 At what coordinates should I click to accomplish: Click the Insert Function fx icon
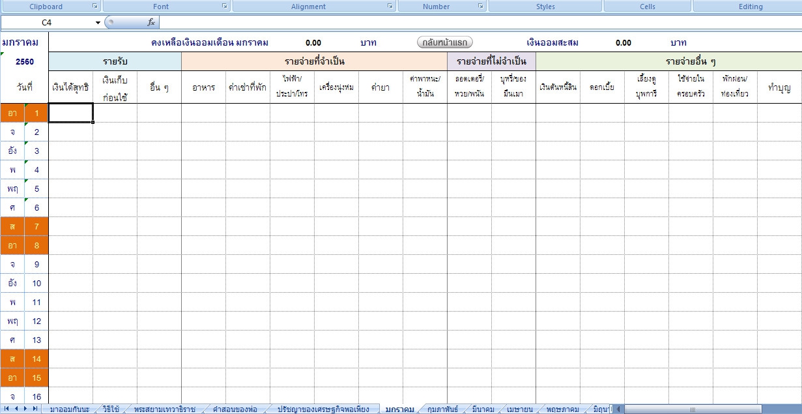pos(151,22)
